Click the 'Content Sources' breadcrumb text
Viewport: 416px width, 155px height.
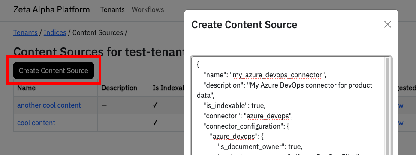coord(98,33)
